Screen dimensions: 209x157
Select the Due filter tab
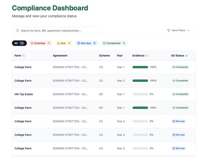pyautogui.click(x=63, y=43)
